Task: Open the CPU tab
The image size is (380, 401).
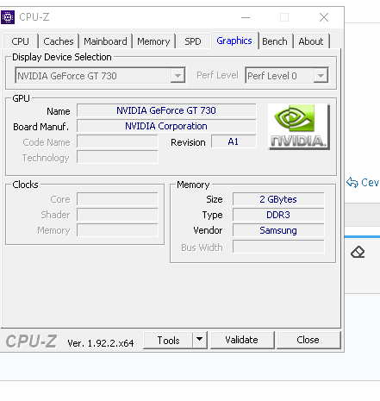Action: (20, 41)
